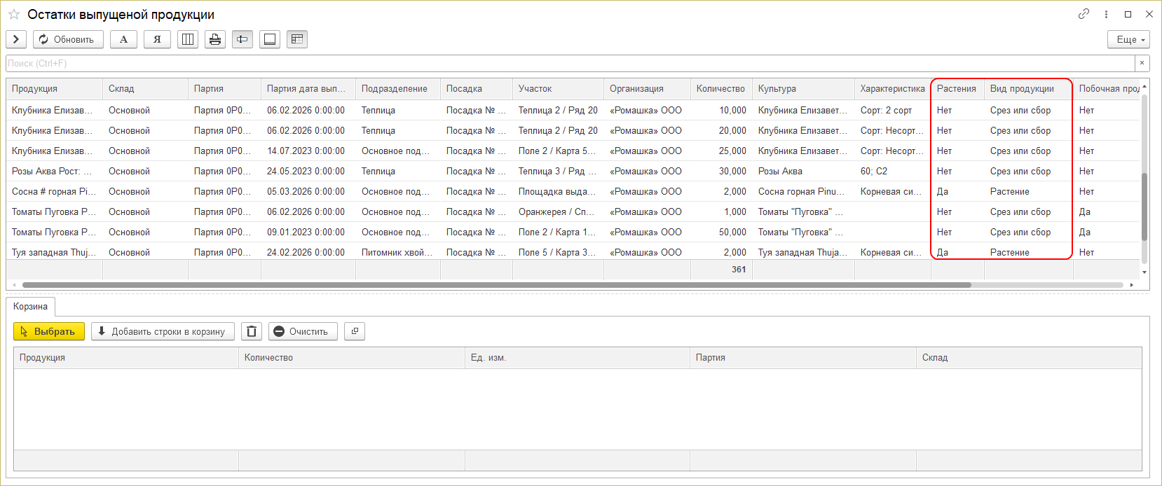Click the 'Я' sort descending icon
Screen dimensions: 1162x486
(x=157, y=39)
